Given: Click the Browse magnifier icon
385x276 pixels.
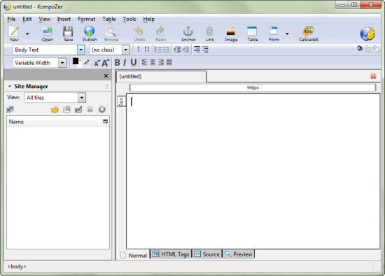Looking at the screenshot, I should tap(111, 34).
